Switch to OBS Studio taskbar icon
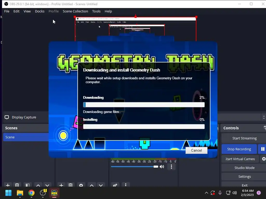The image size is (266, 199). (x=43, y=193)
